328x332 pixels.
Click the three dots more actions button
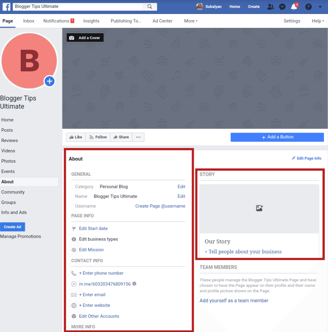tap(138, 137)
